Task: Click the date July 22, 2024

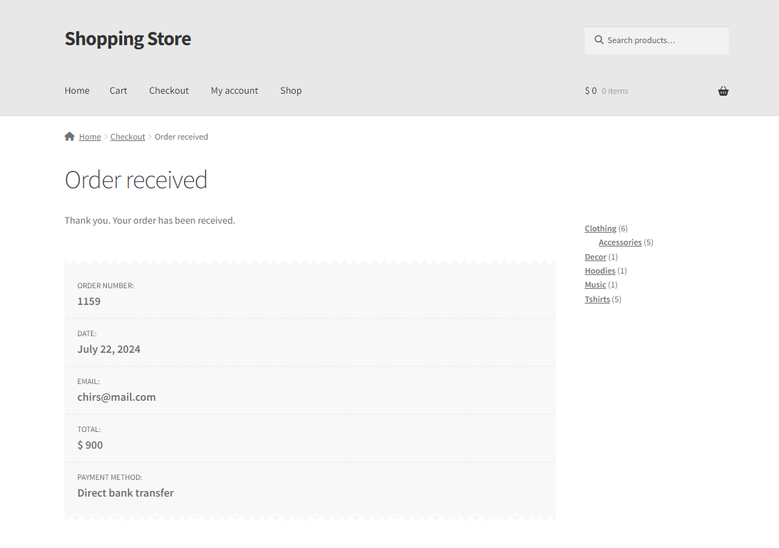Action: [109, 349]
